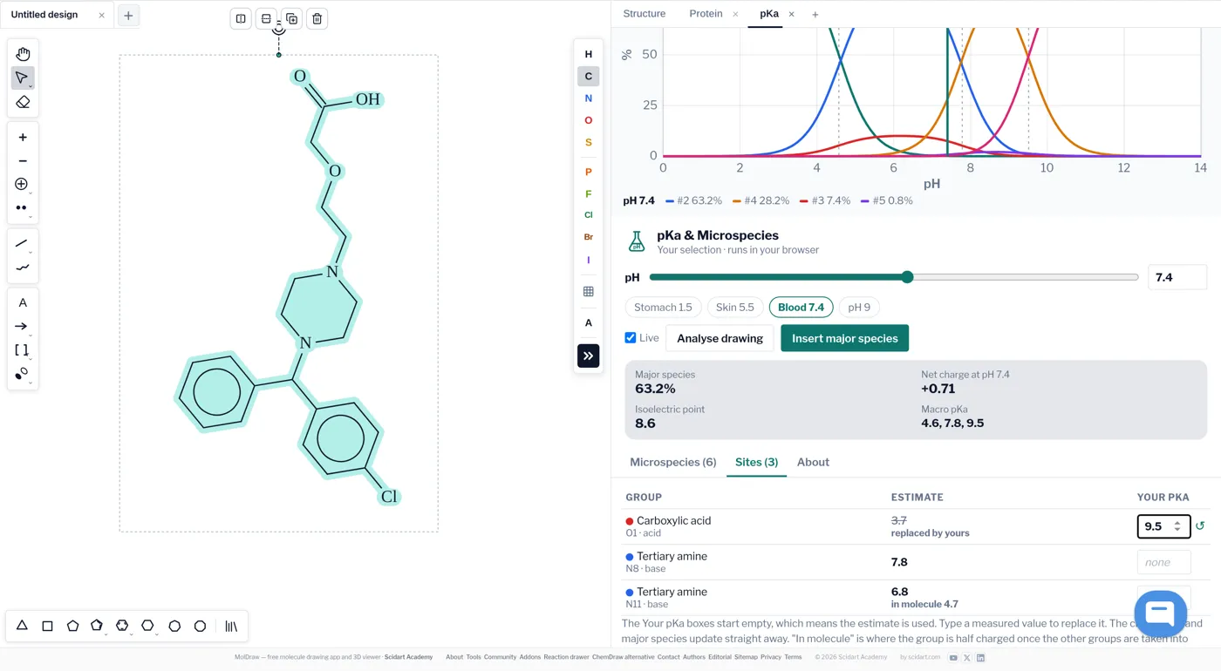Open the periodic table grid icon
1221x671 pixels.
[x=588, y=292]
